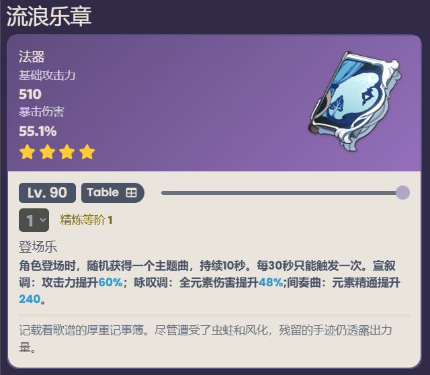Click the highlighted 60% attack value
The width and height of the screenshot is (430, 375).
[110, 282]
